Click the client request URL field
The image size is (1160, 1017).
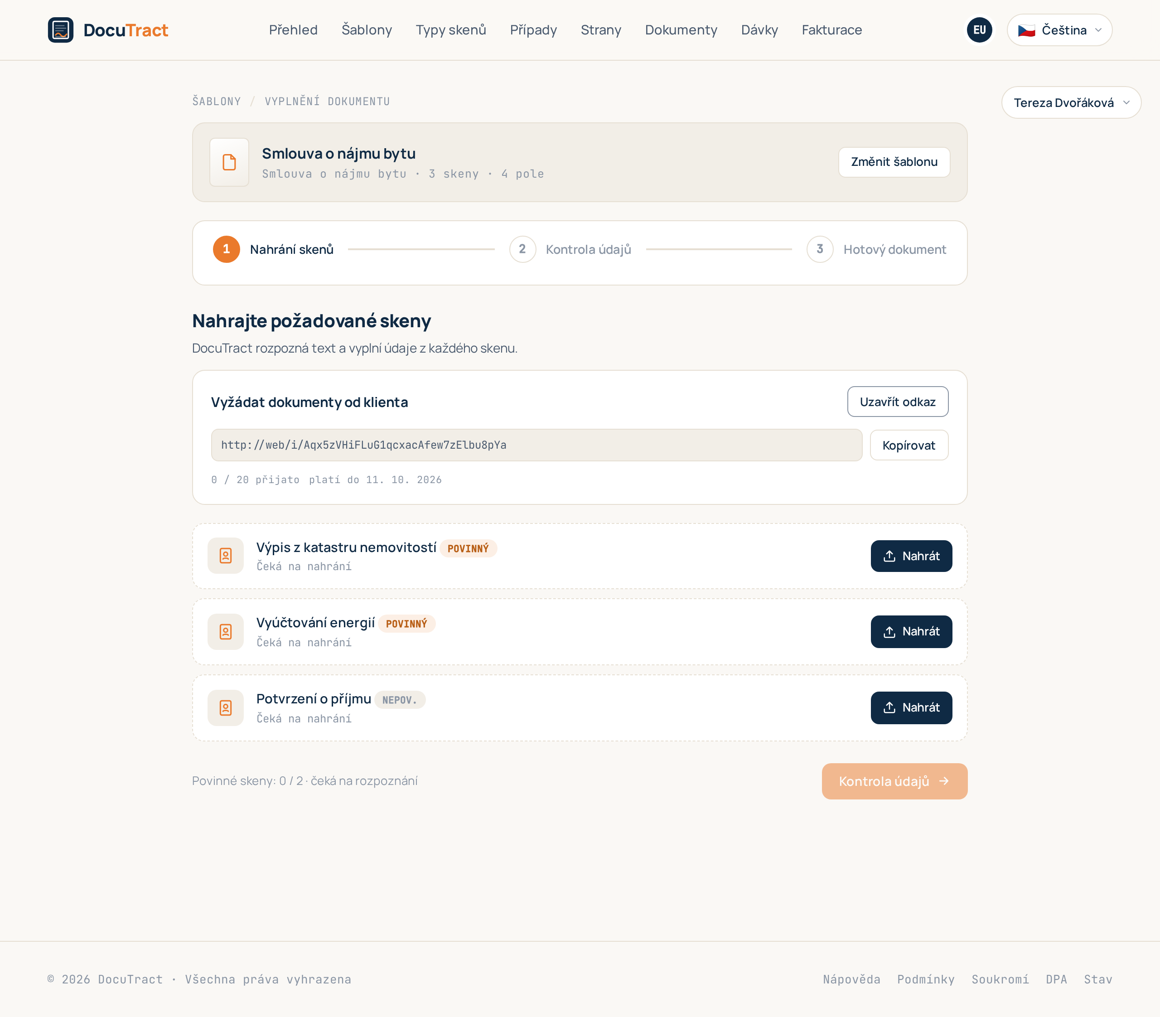(536, 445)
